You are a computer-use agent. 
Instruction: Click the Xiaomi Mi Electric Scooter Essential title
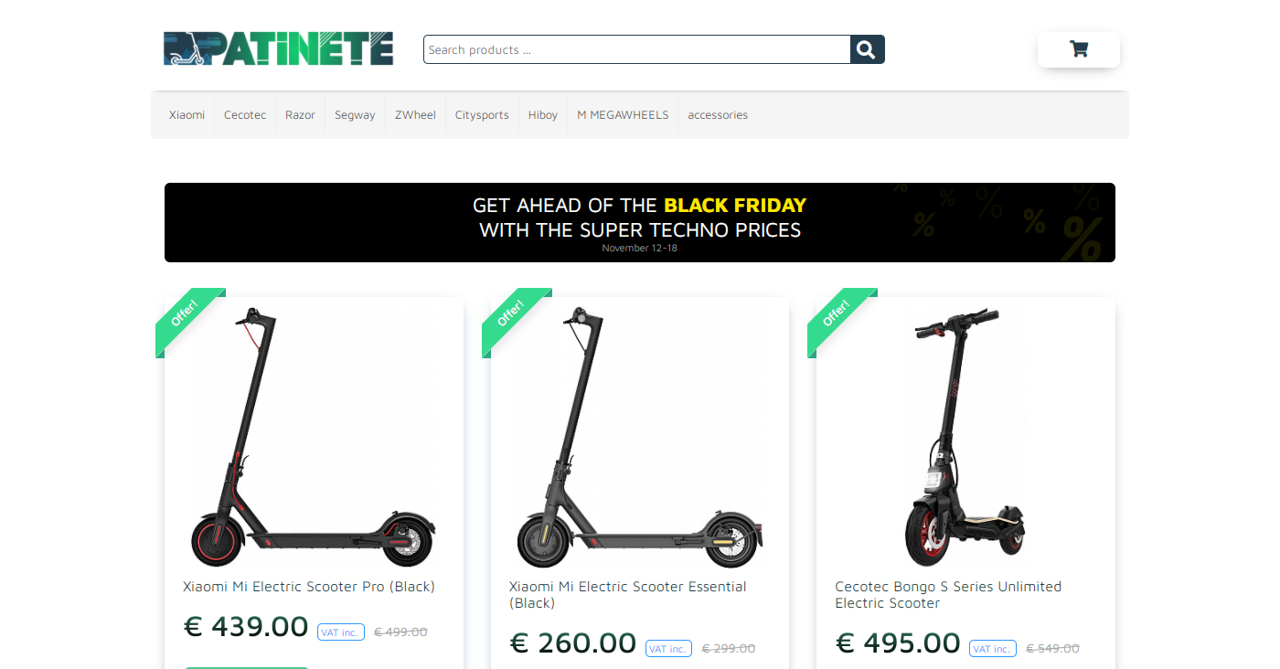[628, 595]
